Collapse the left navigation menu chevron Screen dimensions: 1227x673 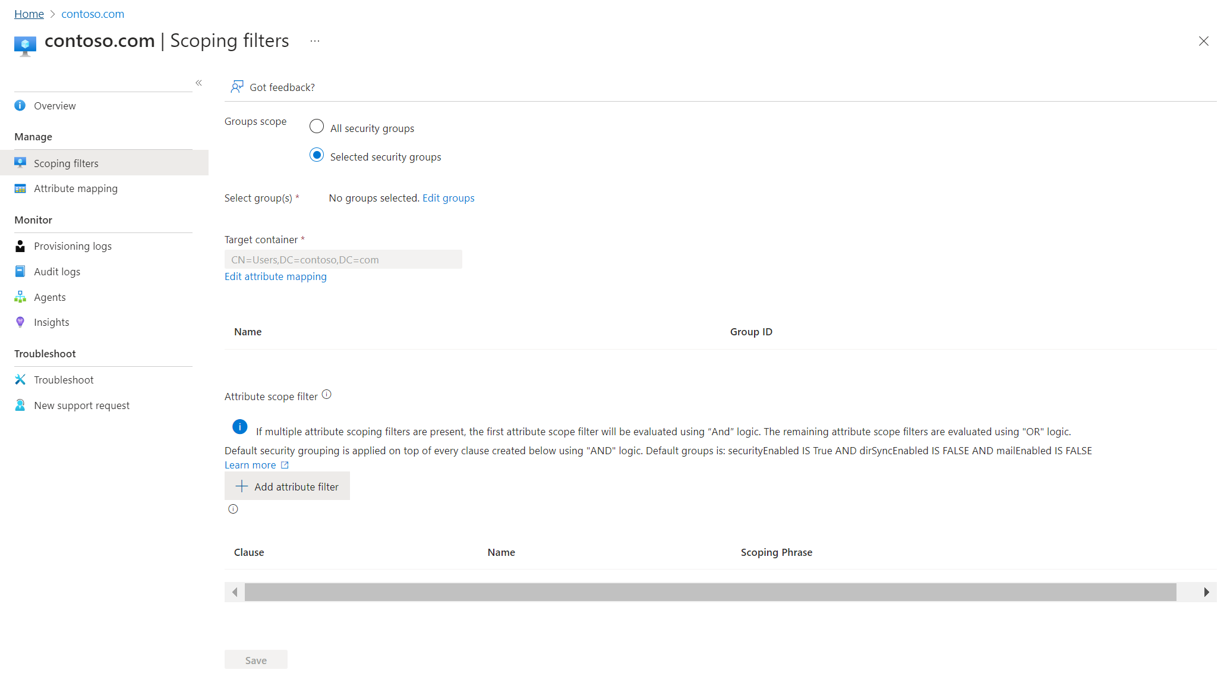(x=199, y=83)
